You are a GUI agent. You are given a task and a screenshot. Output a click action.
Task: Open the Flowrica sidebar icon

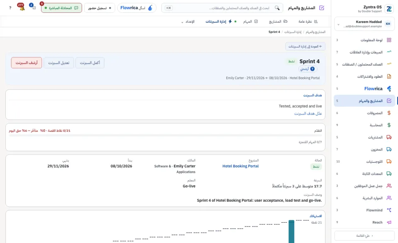[389, 88]
